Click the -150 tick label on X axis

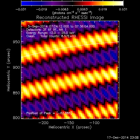69,123
